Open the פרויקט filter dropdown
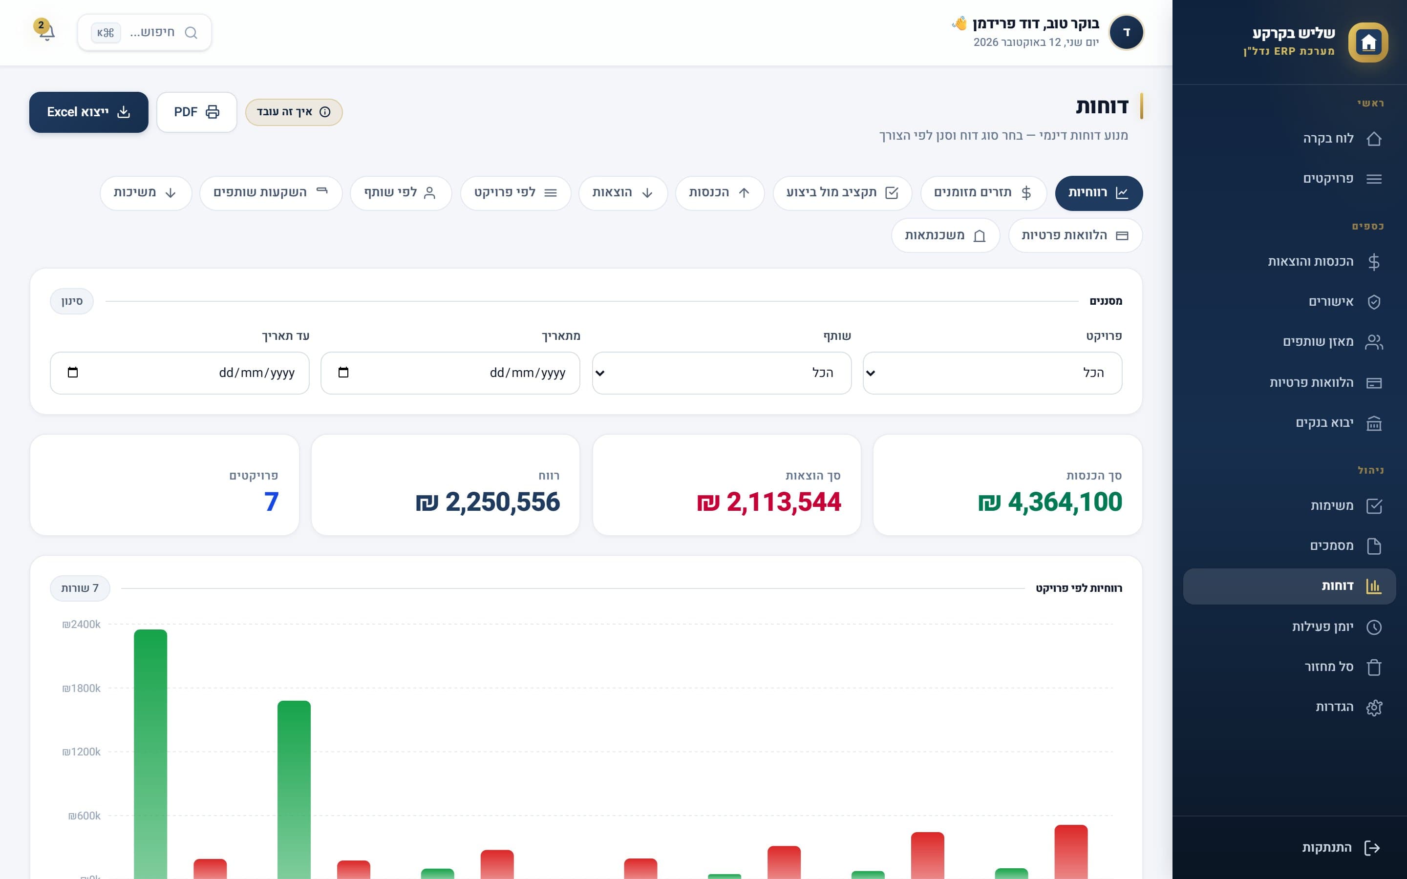1407x879 pixels. tap(992, 373)
